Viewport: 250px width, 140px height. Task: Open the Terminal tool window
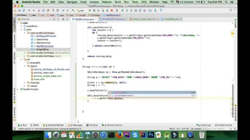(x=92, y=125)
